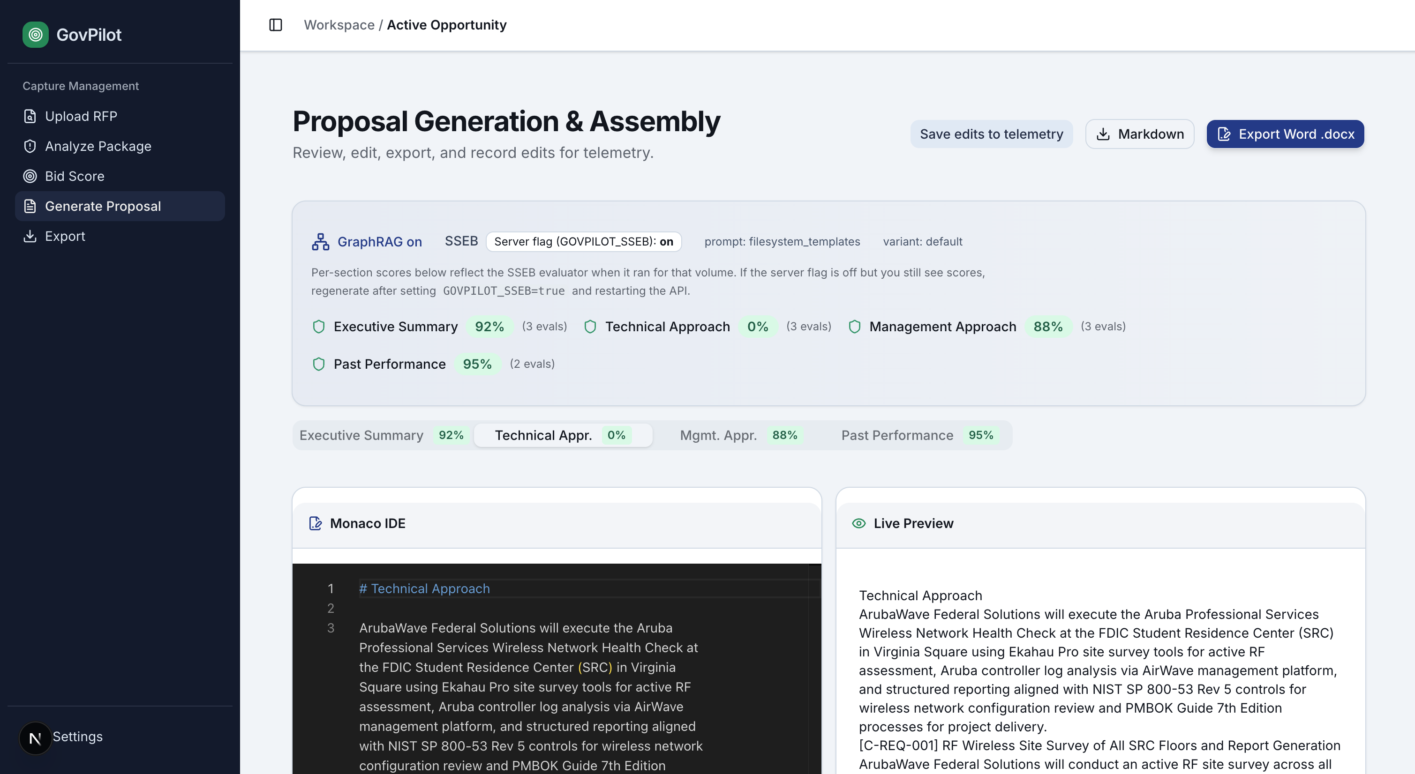Download proposal as Markdown

point(1139,134)
